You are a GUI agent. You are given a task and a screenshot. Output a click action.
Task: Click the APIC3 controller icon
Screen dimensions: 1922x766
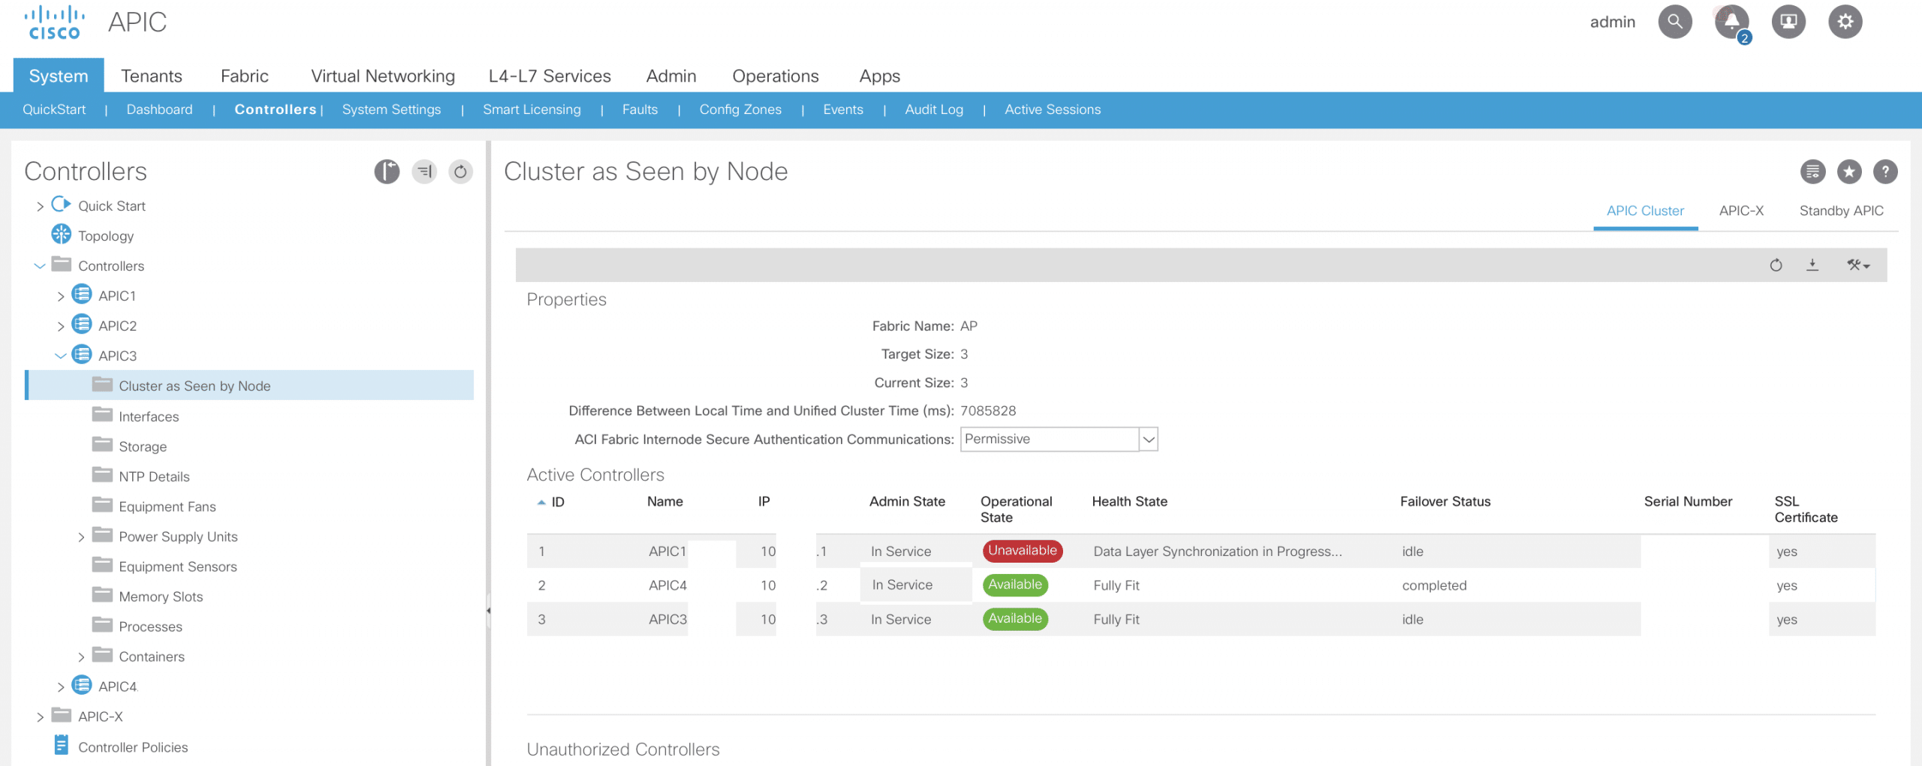pos(82,355)
